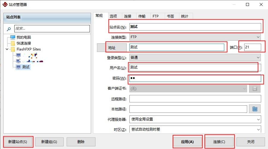Image resolution: width=268 pixels, height=149 pixels.
Task: Click the 应用(A) button
Action: [187, 142]
